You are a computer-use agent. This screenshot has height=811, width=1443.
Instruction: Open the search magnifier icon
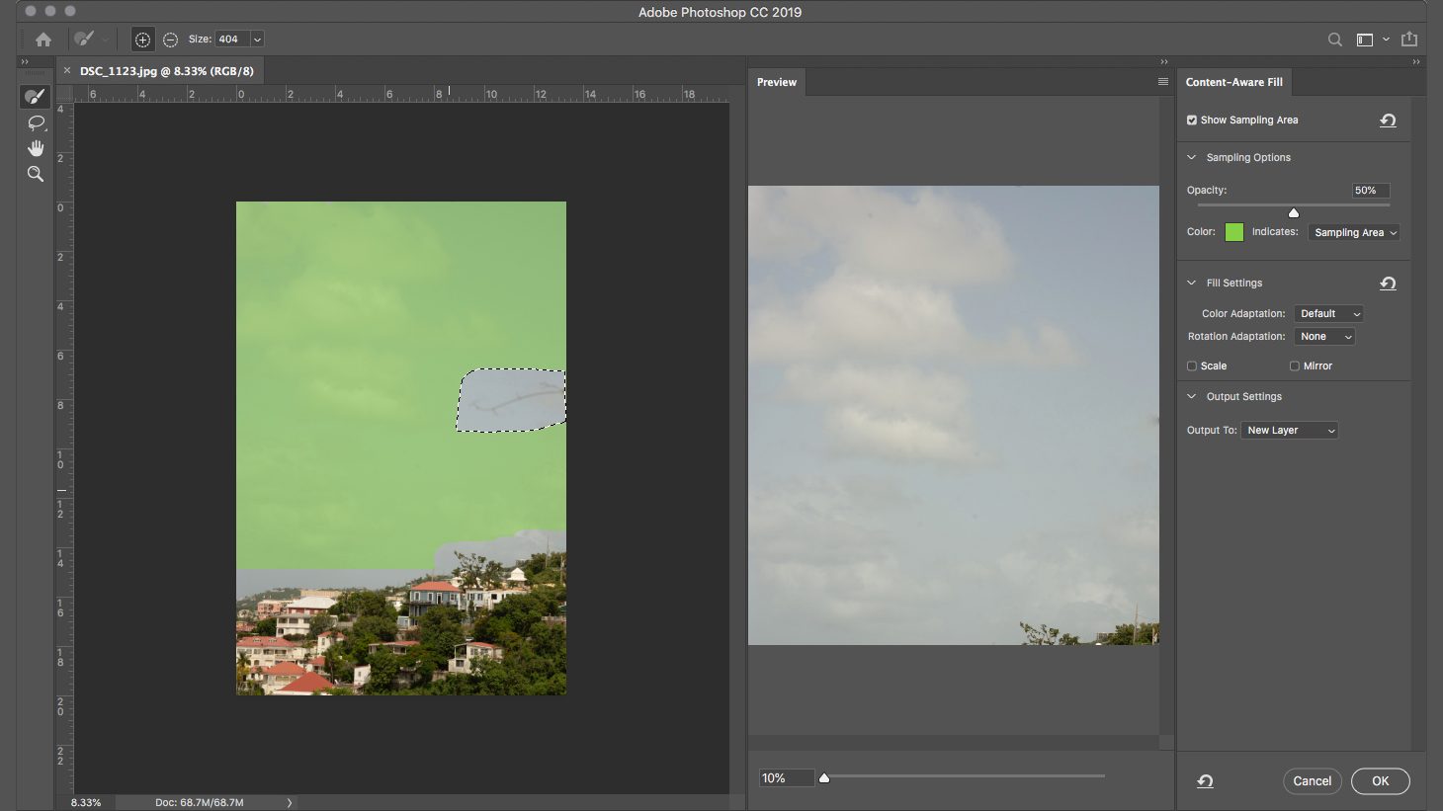pyautogui.click(x=1335, y=40)
